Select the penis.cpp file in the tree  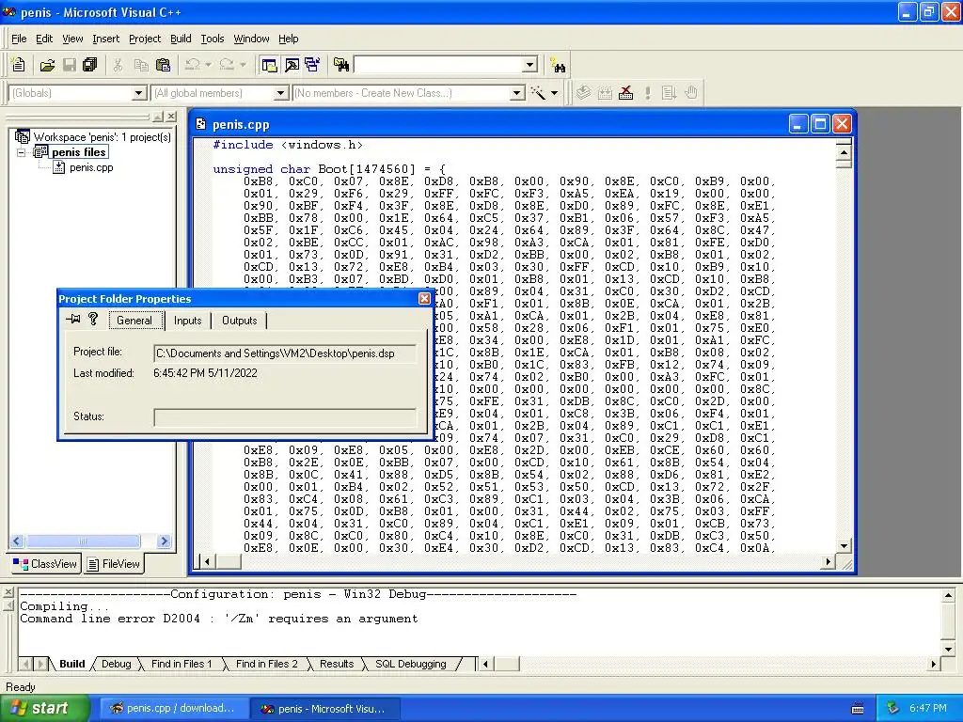pyautogui.click(x=91, y=167)
